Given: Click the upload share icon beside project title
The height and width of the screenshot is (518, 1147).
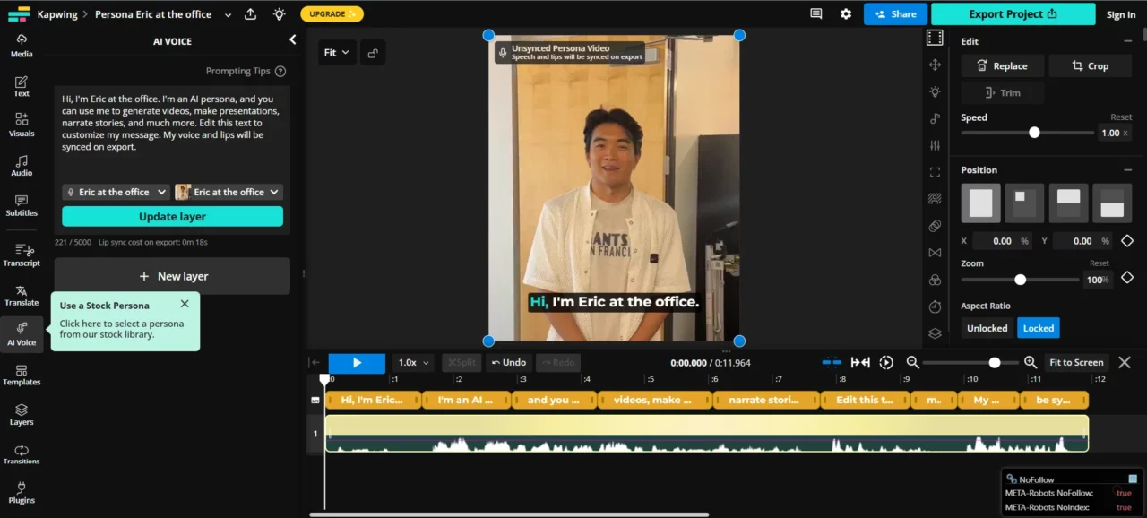Looking at the screenshot, I should click(x=251, y=14).
